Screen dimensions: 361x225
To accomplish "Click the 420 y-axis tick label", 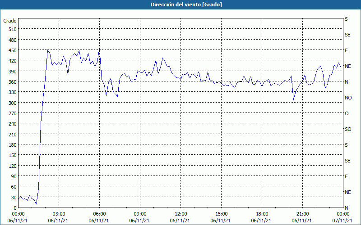I will click(13, 61).
